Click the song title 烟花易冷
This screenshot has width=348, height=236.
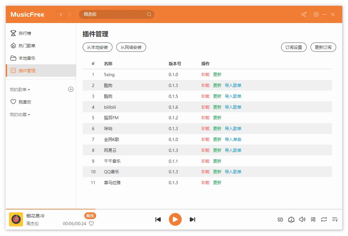[x=35, y=216]
